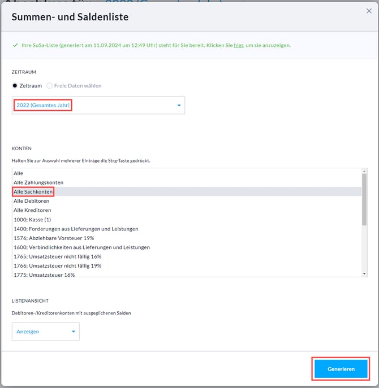The image size is (379, 388).
Task: Click the accounts list scroll-up arrow
Action: tap(364, 172)
